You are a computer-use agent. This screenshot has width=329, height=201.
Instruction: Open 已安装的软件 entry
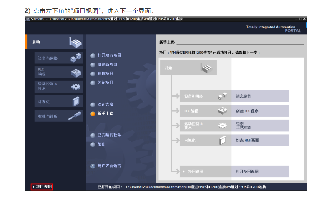click(109, 135)
